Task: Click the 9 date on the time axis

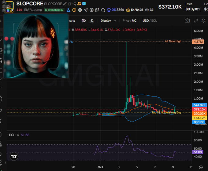Action: (173, 167)
